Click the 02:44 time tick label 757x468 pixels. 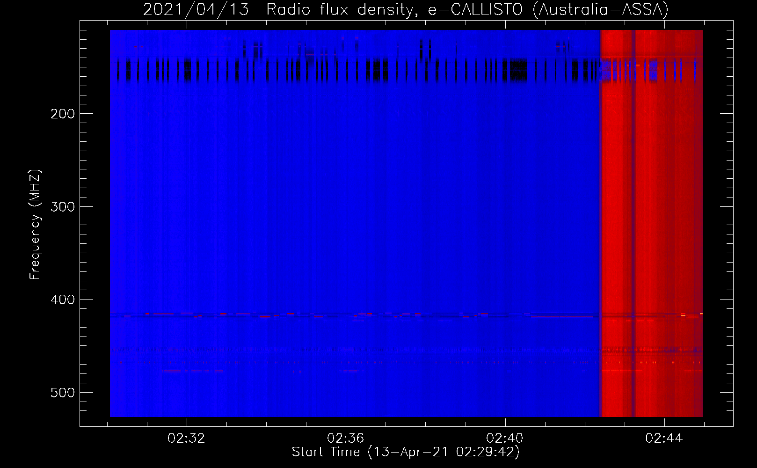(664, 439)
